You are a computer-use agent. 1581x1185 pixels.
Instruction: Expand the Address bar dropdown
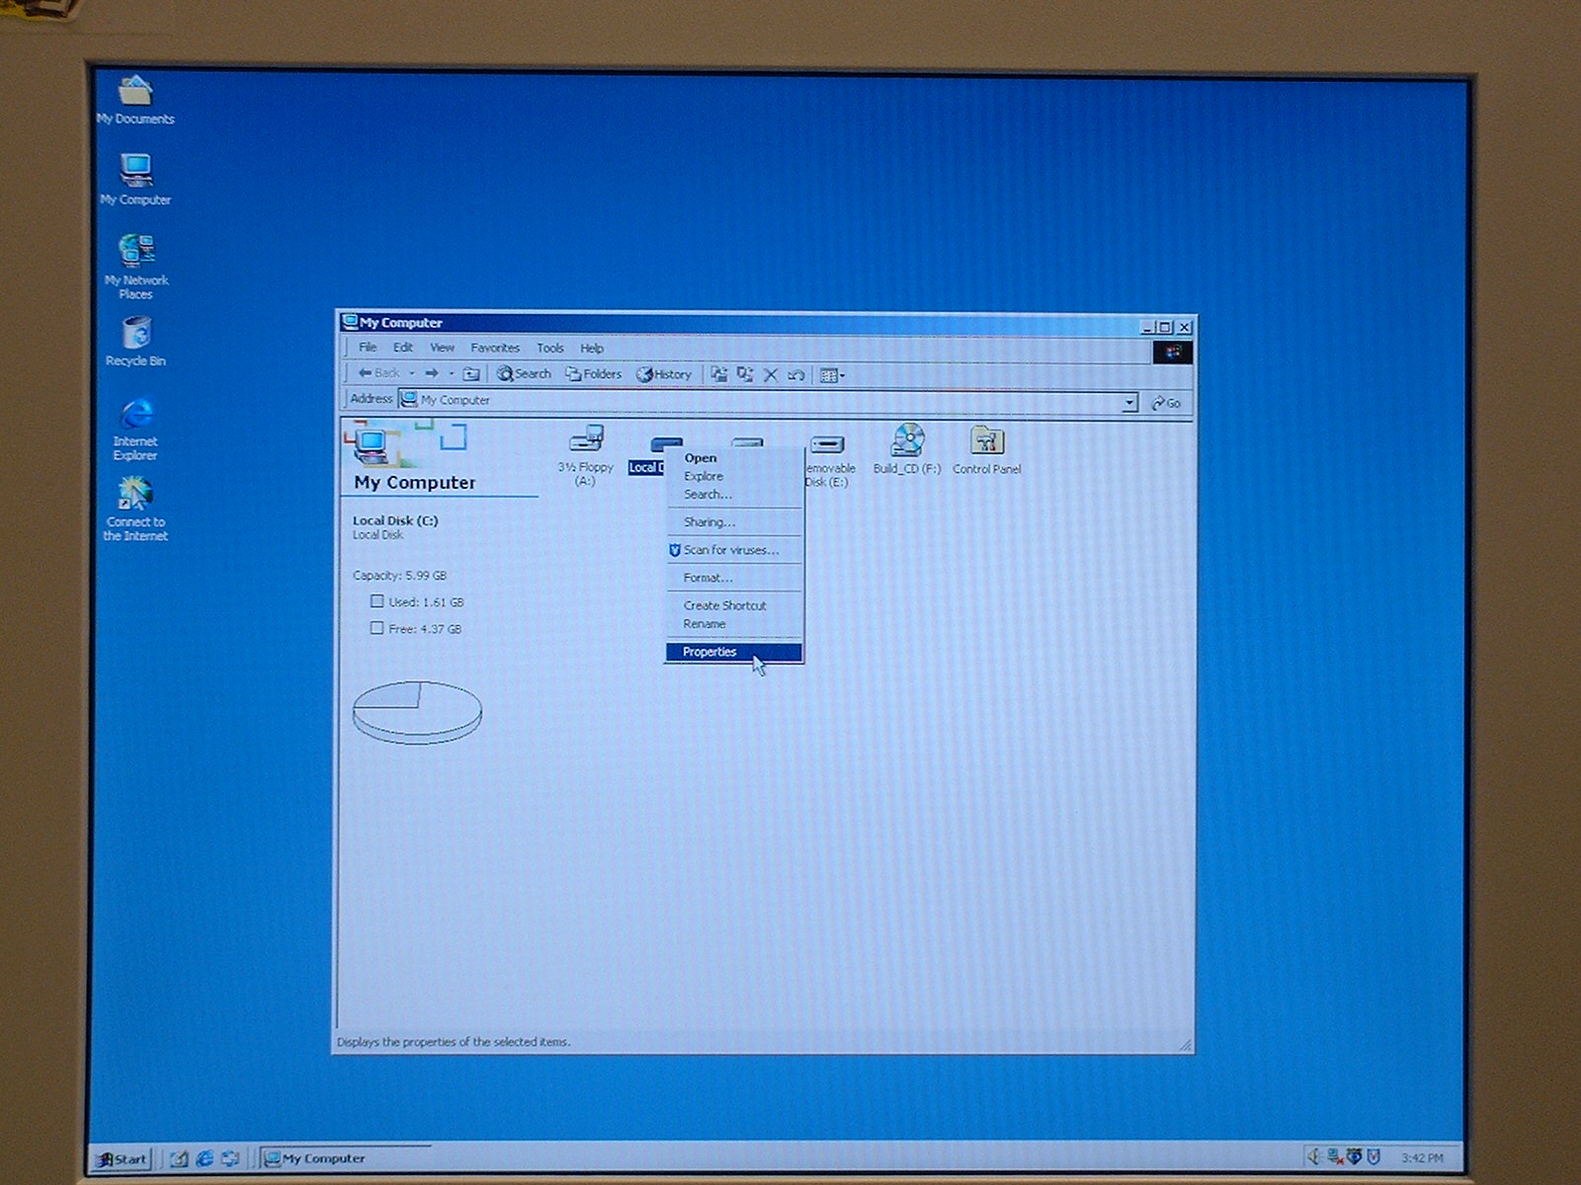[1129, 403]
